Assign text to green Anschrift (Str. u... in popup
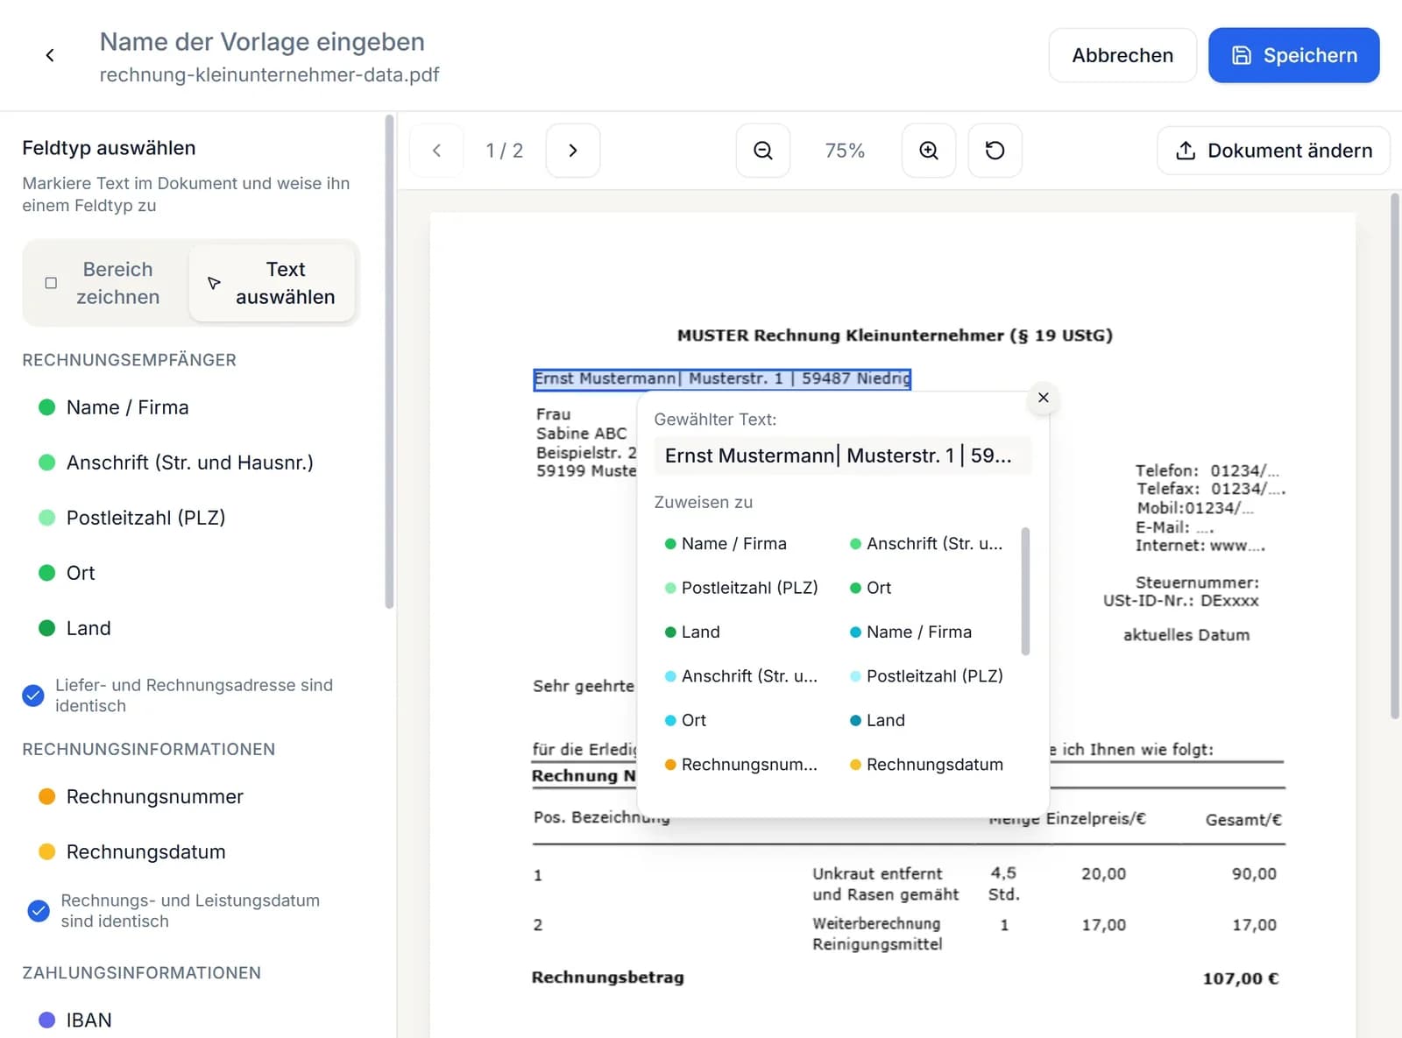This screenshot has height=1038, width=1402. [x=926, y=544]
